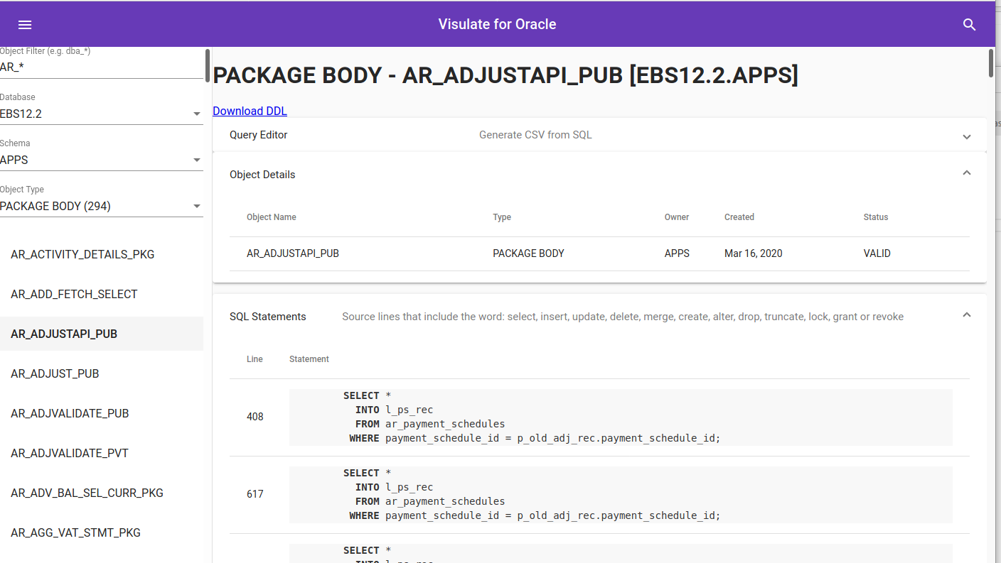
Task: Open AR_AGG_VAT_STMT_PKG from the list
Action: (102, 532)
